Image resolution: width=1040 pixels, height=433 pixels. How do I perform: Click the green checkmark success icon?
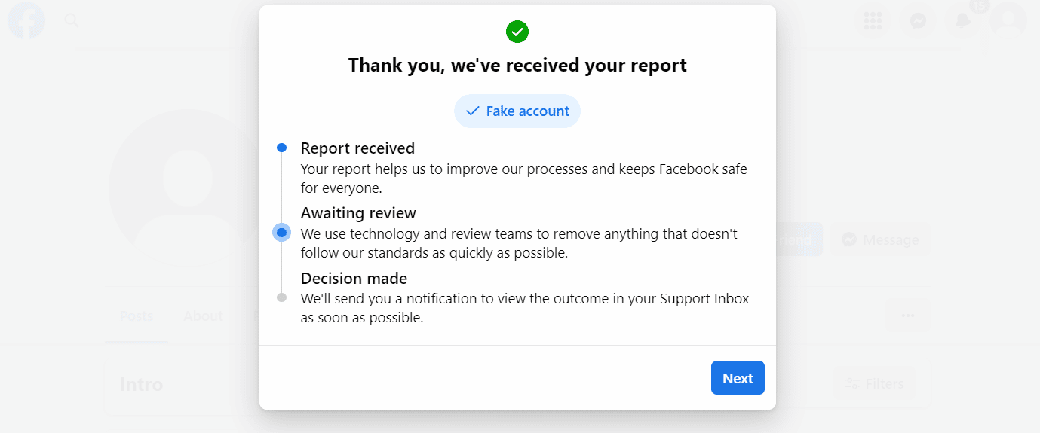click(517, 32)
